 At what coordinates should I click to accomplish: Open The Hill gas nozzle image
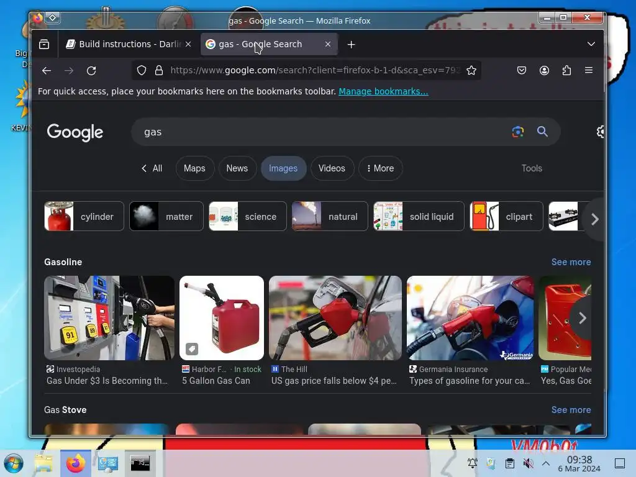tap(335, 318)
